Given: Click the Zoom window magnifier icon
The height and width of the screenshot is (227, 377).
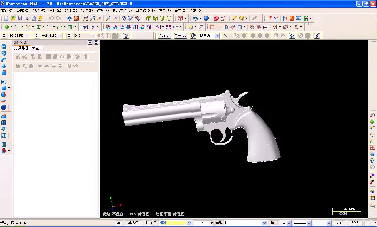Looking at the screenshot, I should click(x=85, y=18).
